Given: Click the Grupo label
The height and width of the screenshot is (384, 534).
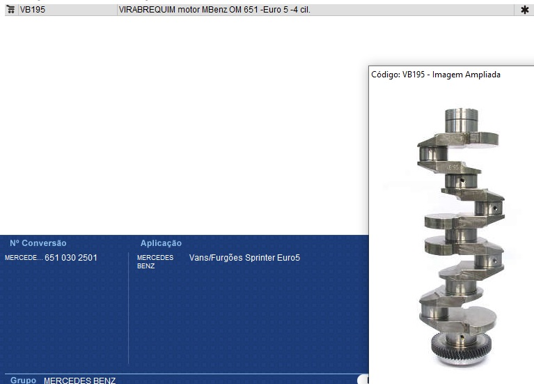Looking at the screenshot, I should 23,381.
